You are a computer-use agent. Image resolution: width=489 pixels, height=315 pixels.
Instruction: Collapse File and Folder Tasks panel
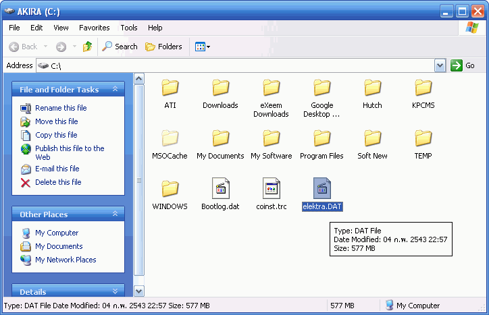coord(115,90)
